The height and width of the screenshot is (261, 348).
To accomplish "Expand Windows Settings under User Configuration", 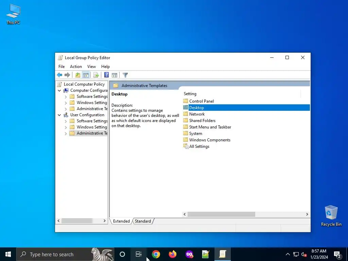I will (66, 127).
